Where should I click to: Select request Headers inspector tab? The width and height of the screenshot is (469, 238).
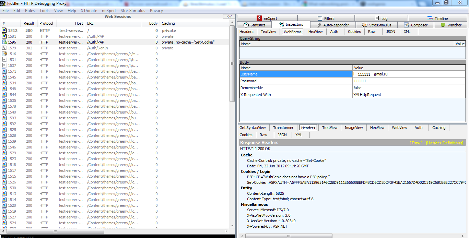tap(246, 32)
